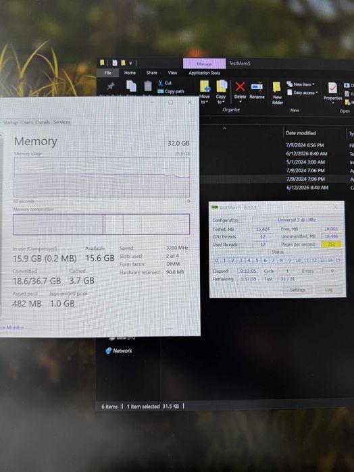Click status cell 7 in TestMem5

click(273, 260)
